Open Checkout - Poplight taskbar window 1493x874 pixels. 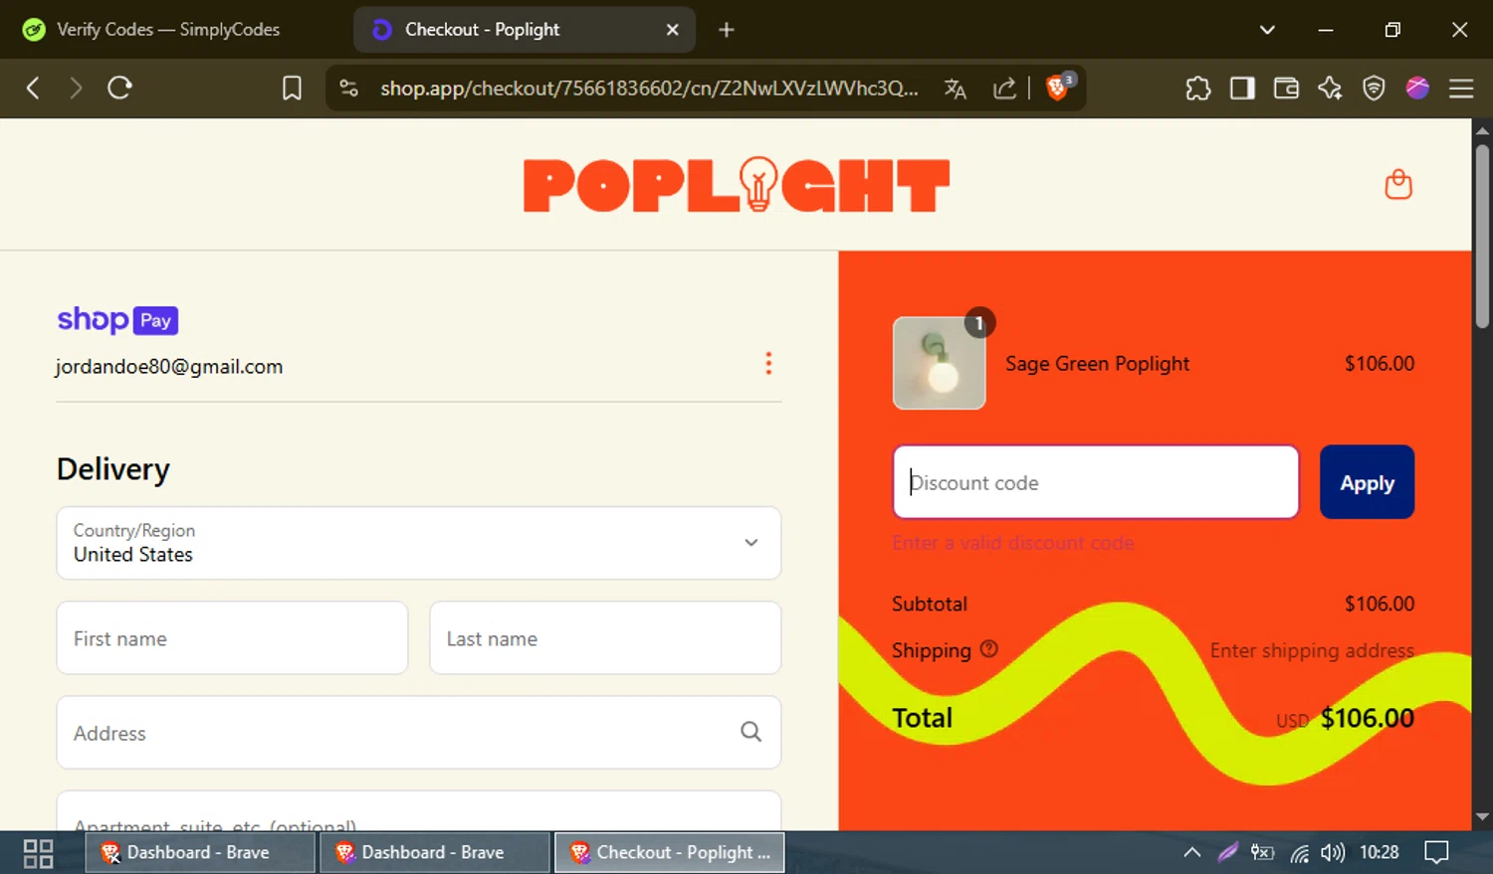(670, 853)
